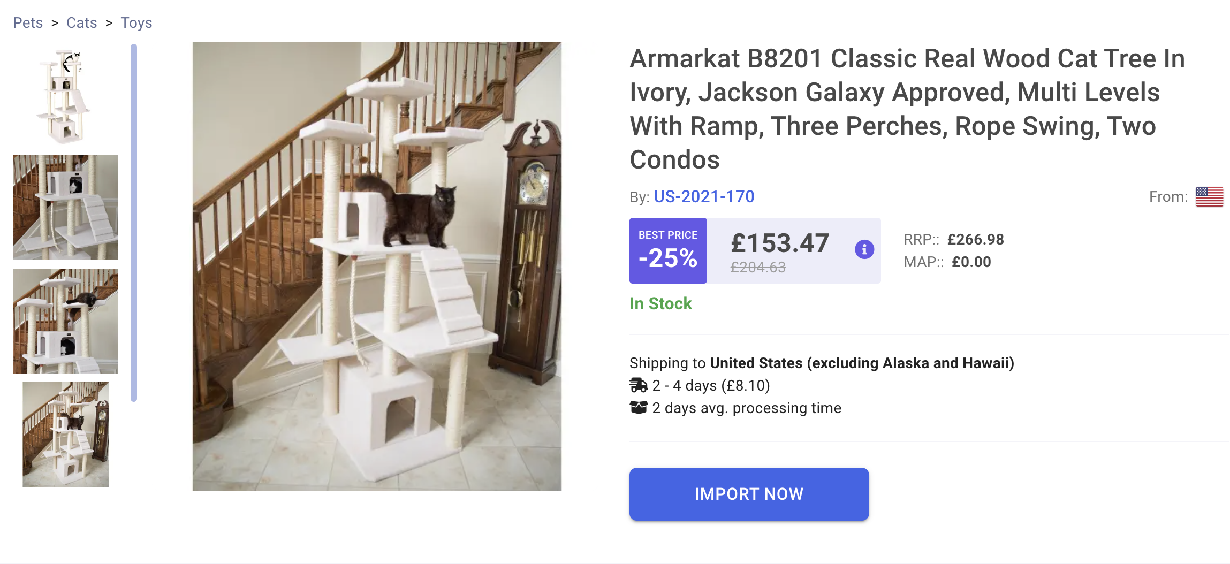Select the first cat tree thumbnail
Viewport: 1230px width, 564px height.
pyautogui.click(x=65, y=96)
